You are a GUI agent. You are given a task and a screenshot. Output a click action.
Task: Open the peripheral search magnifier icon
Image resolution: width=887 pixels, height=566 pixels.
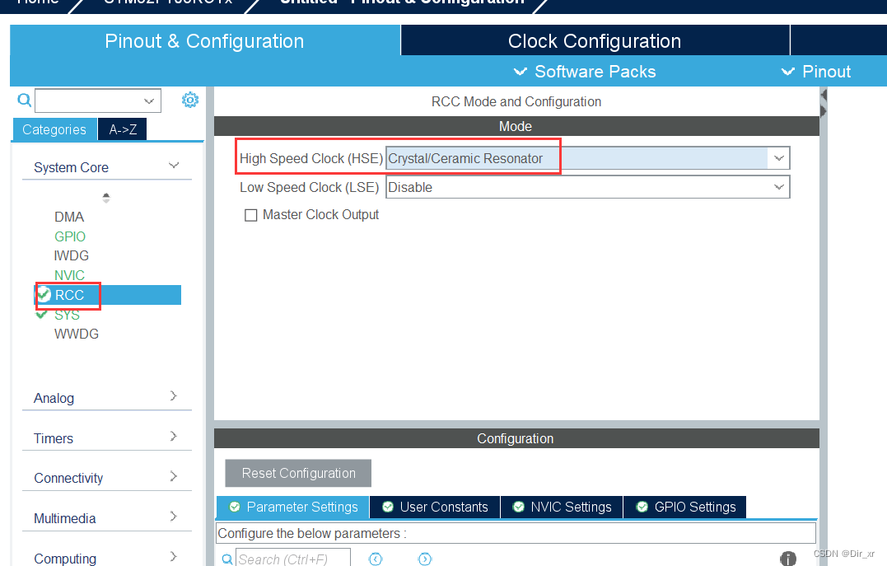coord(25,101)
